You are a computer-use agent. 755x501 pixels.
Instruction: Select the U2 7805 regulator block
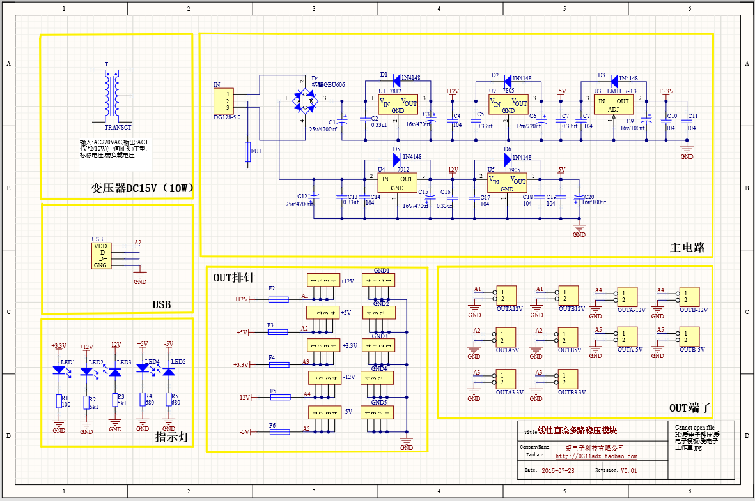point(508,104)
